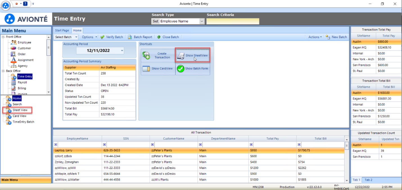
Task: Open the blue question mark help icon
Action: 25,4
